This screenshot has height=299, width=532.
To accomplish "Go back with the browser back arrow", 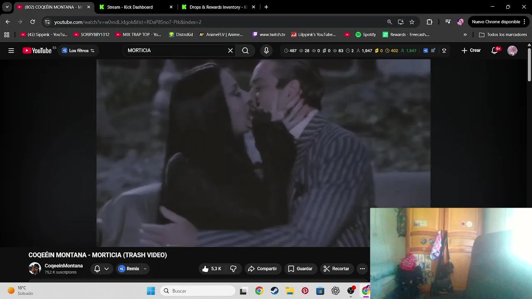I will 7,22.
